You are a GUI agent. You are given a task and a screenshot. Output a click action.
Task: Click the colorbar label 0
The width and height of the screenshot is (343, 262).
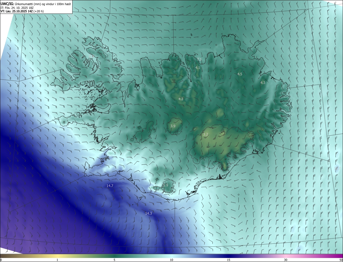click(1, 260)
